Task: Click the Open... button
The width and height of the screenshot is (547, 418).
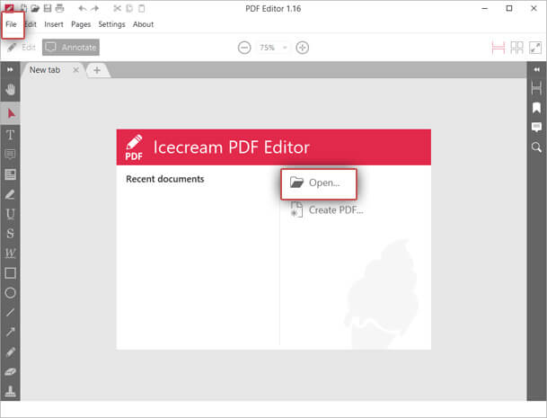Action: [x=319, y=182]
